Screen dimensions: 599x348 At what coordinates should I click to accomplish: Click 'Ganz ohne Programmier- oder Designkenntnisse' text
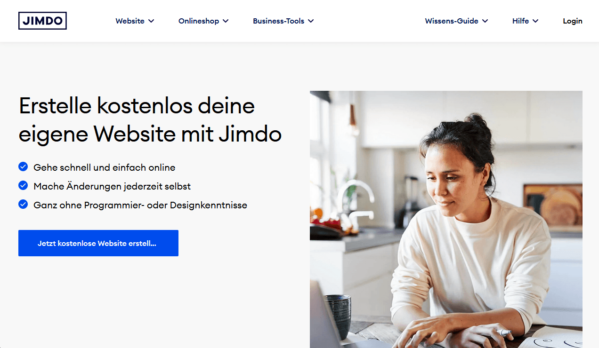140,205
